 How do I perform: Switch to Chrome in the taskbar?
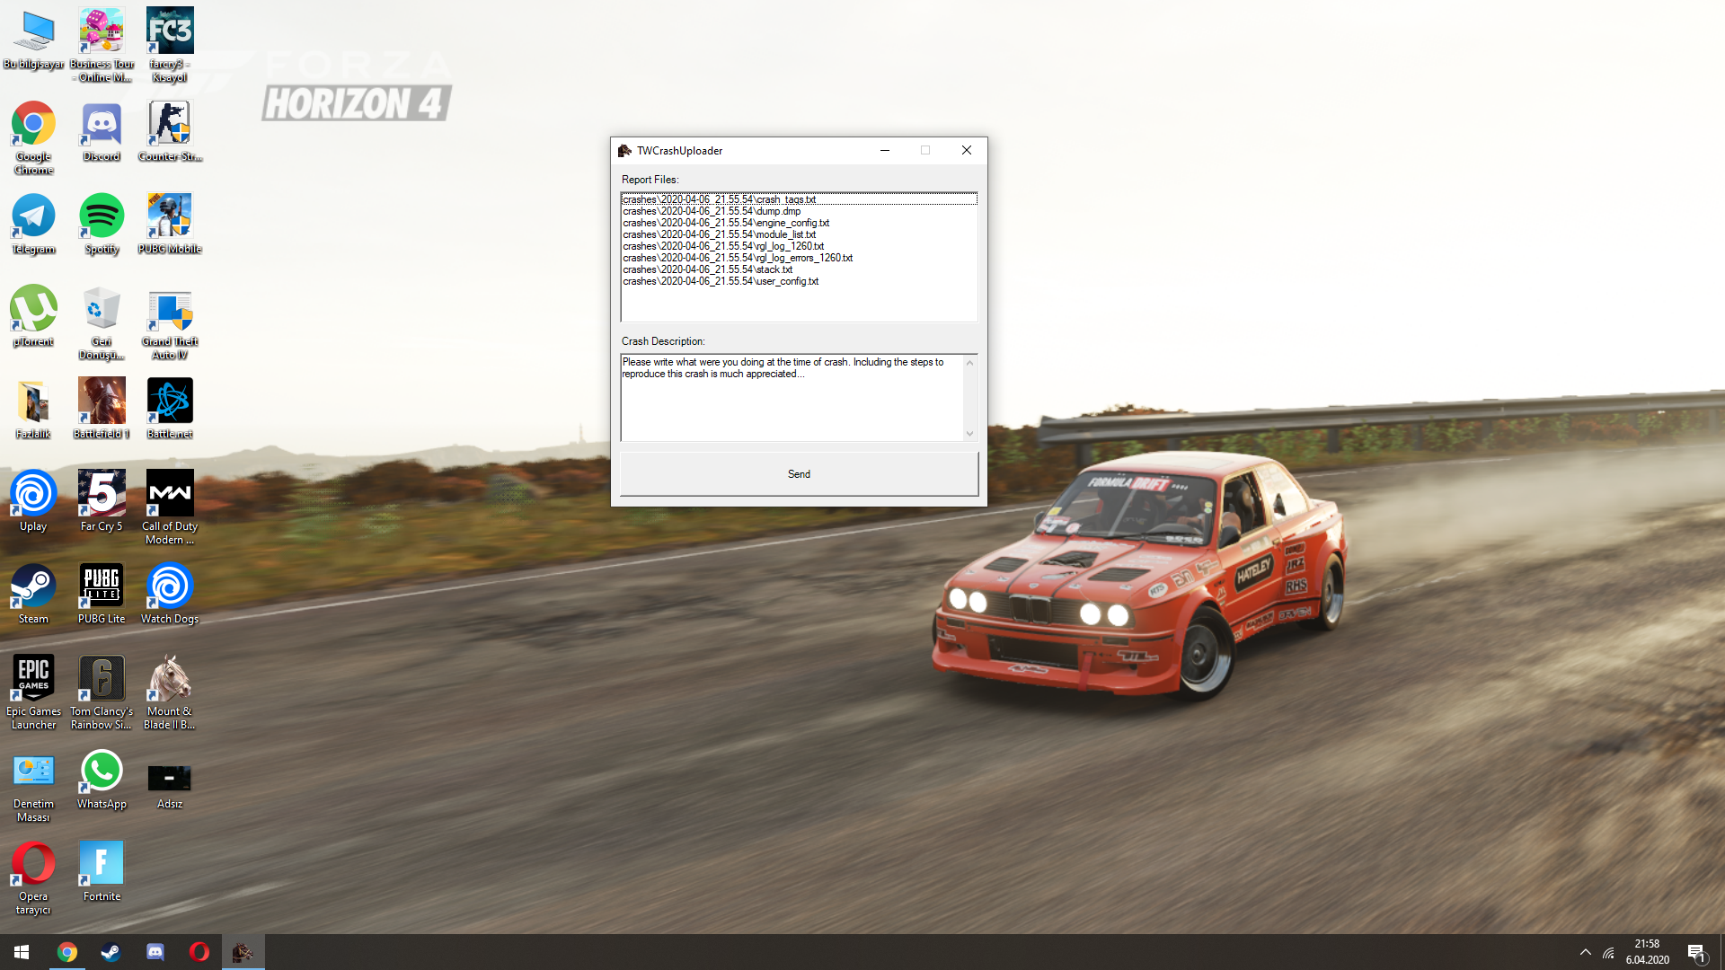pos(66,952)
